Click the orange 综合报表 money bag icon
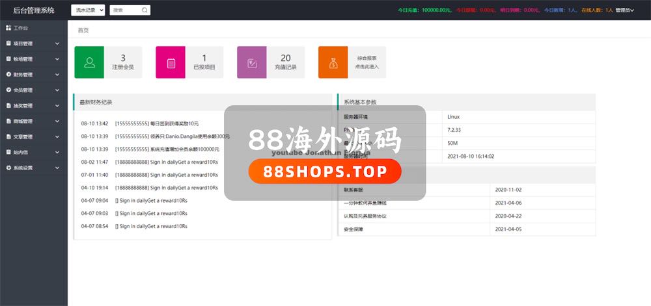Screen dimensions: 651x306 333,62
